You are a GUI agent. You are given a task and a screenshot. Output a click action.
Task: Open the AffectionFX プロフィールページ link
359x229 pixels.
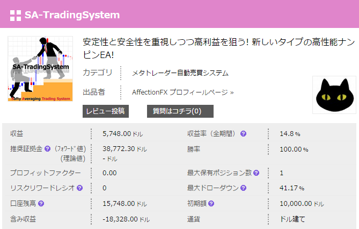pos(182,92)
